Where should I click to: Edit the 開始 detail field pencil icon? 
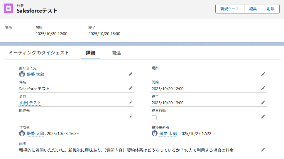(263, 88)
